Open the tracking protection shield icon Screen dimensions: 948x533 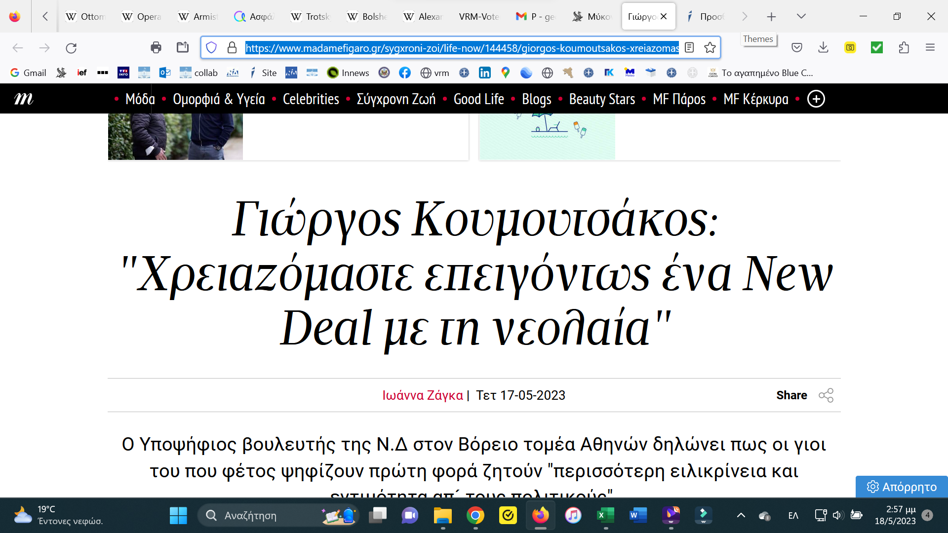pos(211,47)
